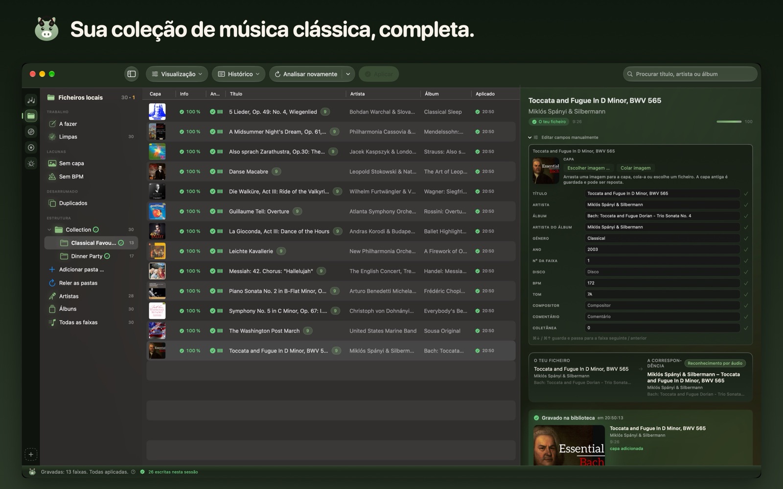Viewport: 783px width, 489px height.
Task: Click the dashed plus add icon
Action: (31, 454)
